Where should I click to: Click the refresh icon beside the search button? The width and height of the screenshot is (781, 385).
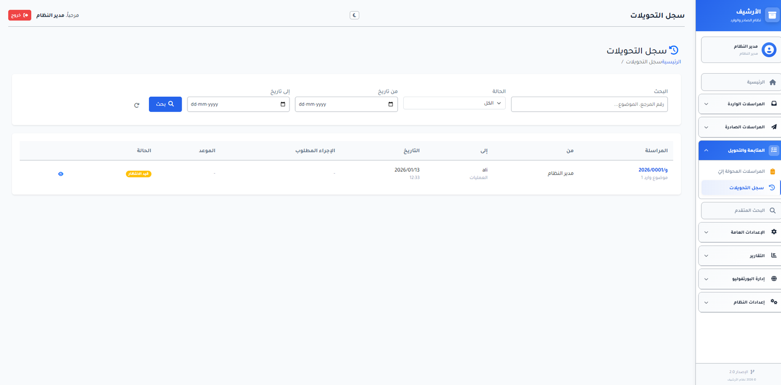point(137,105)
